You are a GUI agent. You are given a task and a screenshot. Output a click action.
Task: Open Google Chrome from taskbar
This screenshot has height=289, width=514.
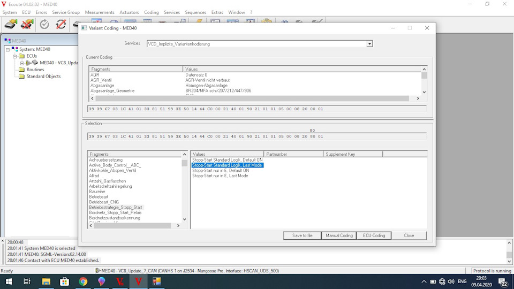click(x=83, y=282)
